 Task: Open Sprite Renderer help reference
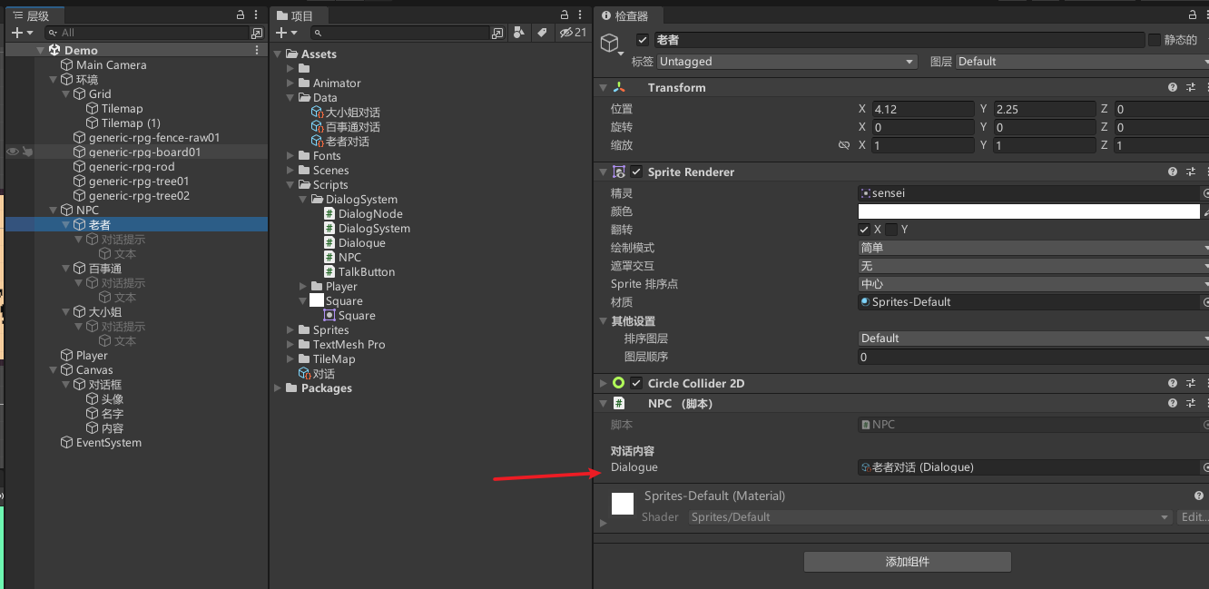coord(1173,172)
